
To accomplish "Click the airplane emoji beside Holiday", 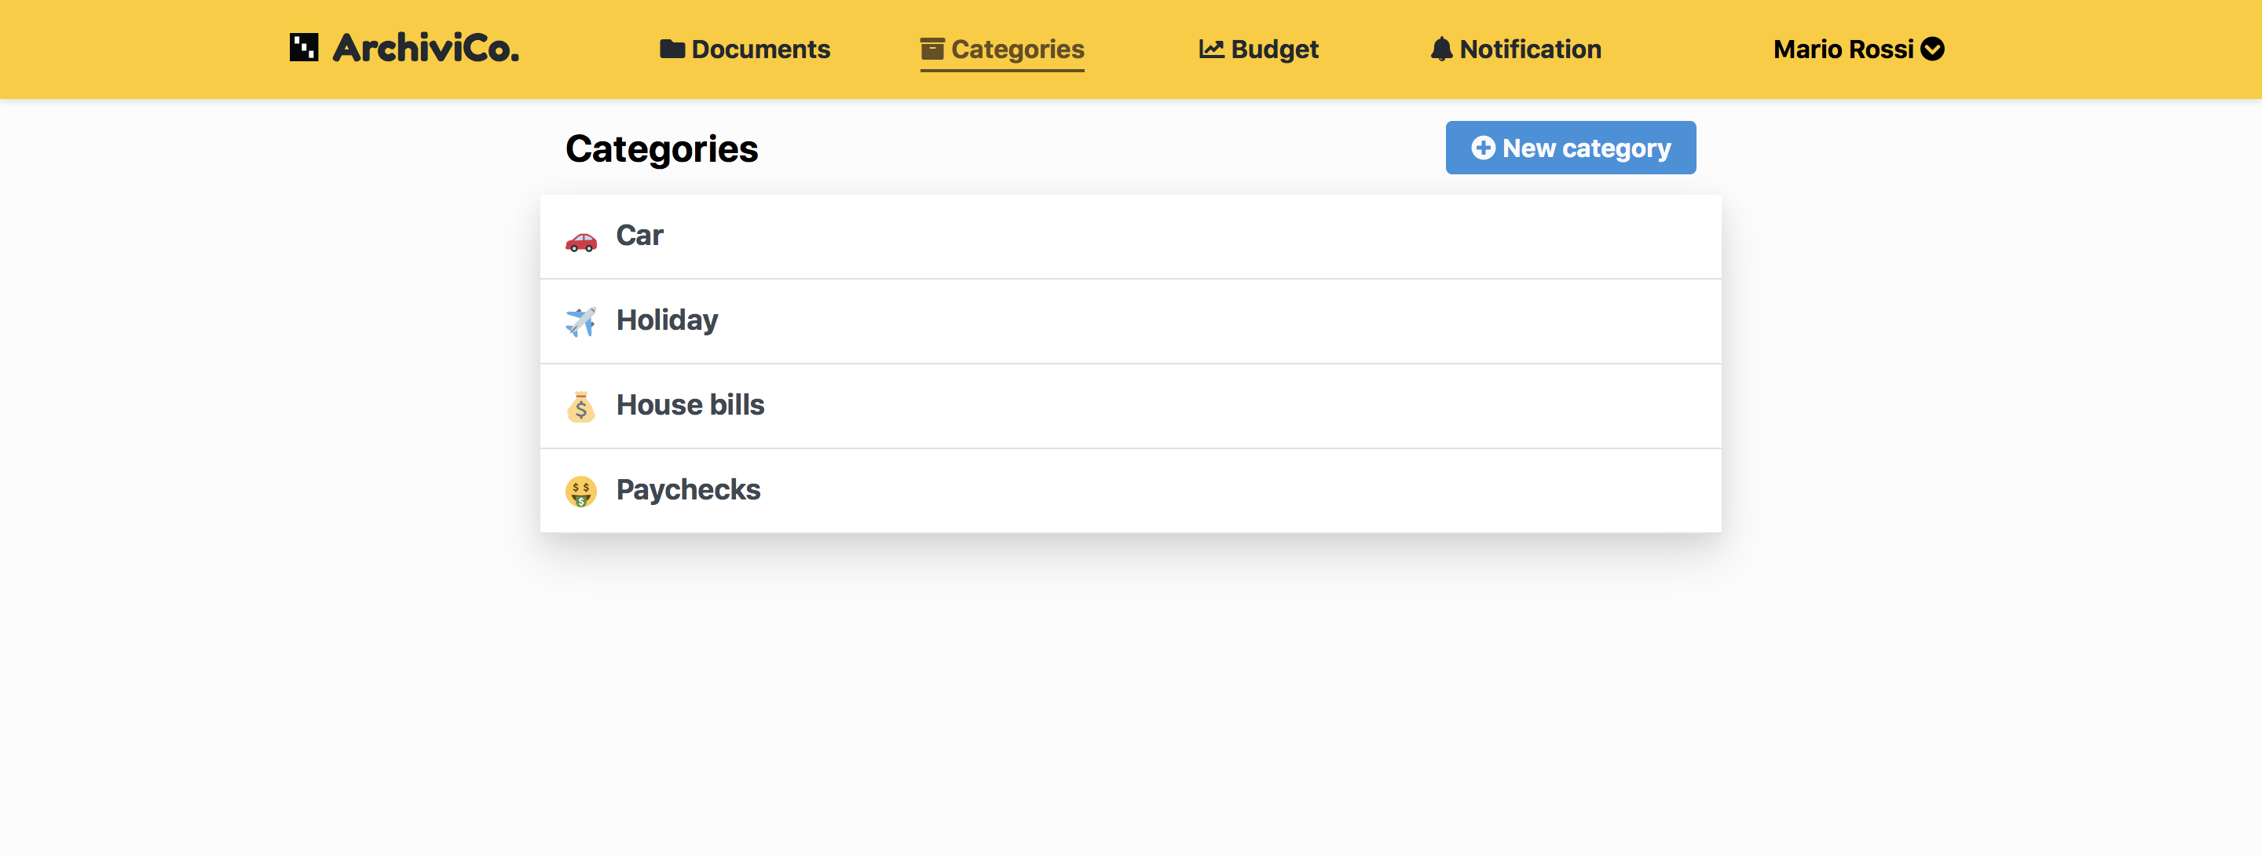I will 580,322.
